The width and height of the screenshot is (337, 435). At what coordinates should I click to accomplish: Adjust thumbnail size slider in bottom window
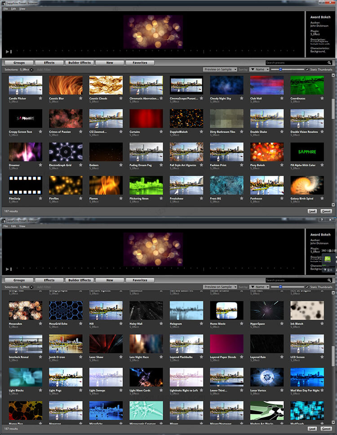coord(280,287)
